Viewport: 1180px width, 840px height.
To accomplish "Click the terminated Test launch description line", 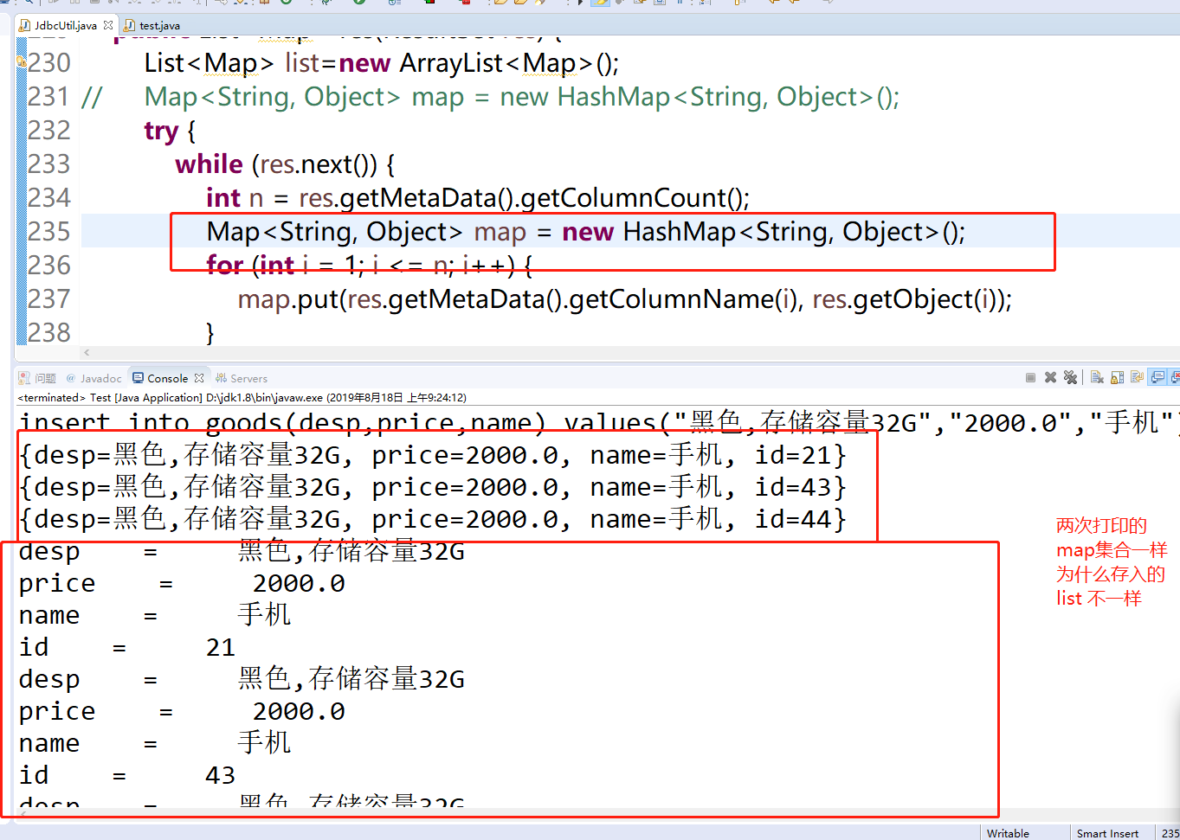I will click(x=242, y=398).
